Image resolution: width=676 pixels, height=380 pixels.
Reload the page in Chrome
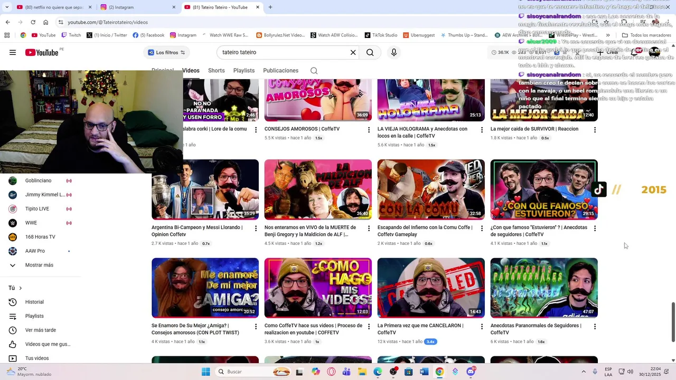point(33,22)
